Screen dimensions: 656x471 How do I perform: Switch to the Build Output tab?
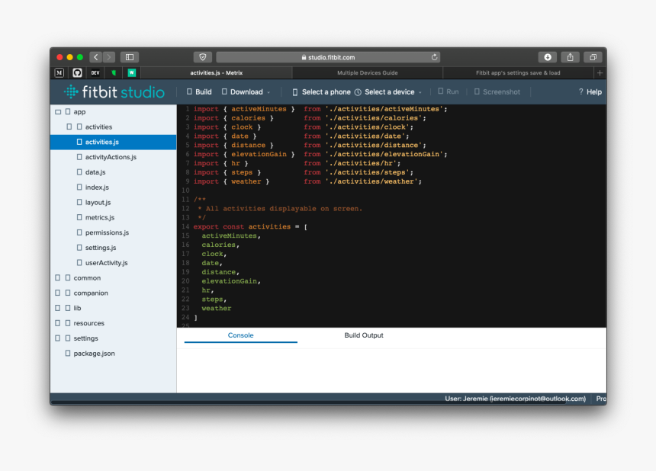pos(364,335)
